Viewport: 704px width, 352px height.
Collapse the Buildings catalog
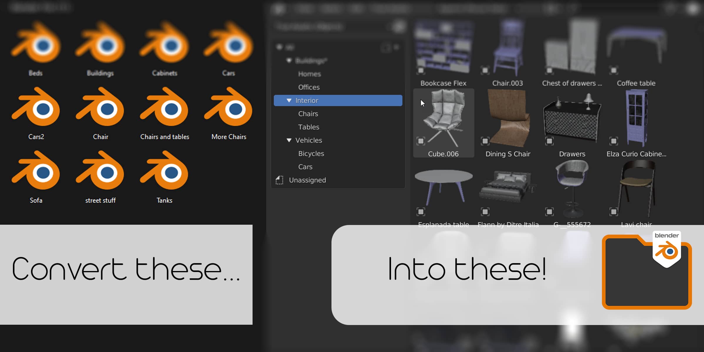[289, 61]
